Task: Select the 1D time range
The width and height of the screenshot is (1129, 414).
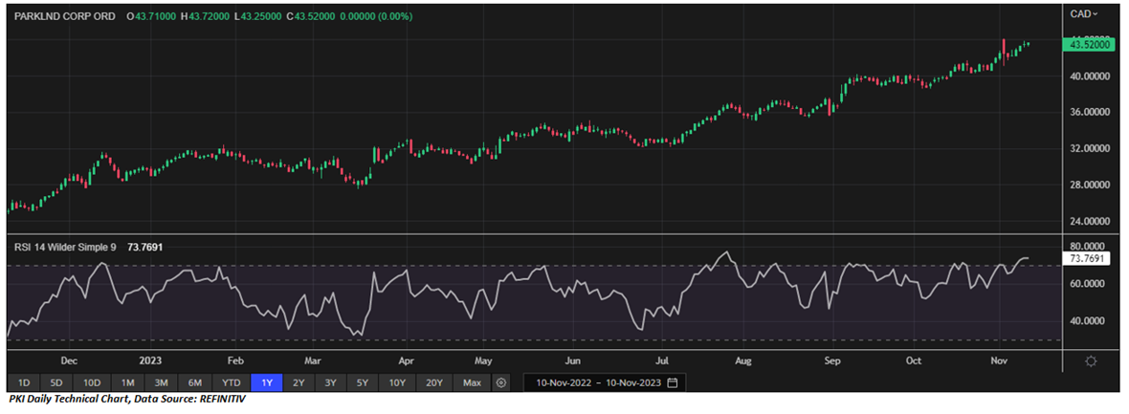Action: tap(24, 382)
